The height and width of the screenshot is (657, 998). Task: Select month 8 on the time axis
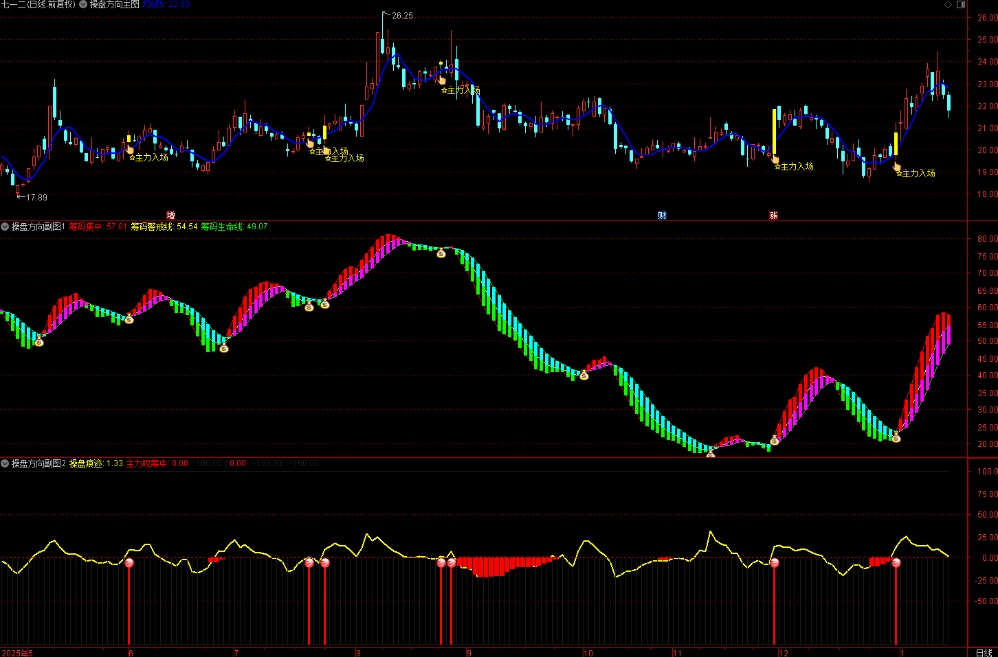point(358,653)
